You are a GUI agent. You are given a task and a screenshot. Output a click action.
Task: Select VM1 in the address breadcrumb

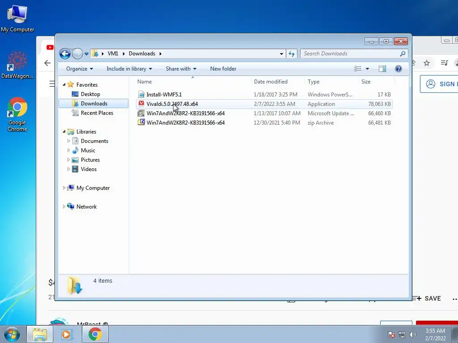tap(113, 54)
